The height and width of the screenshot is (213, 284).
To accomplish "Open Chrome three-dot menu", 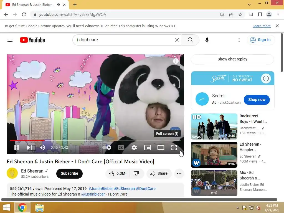I will (278, 14).
